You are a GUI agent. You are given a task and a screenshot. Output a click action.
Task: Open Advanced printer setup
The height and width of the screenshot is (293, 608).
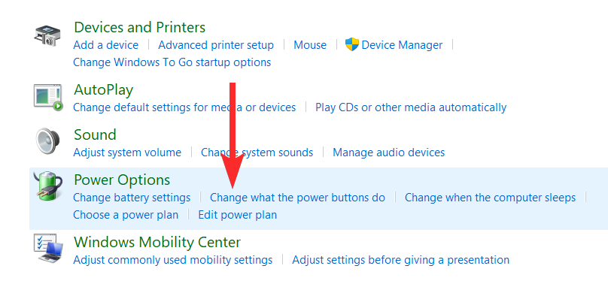216,45
